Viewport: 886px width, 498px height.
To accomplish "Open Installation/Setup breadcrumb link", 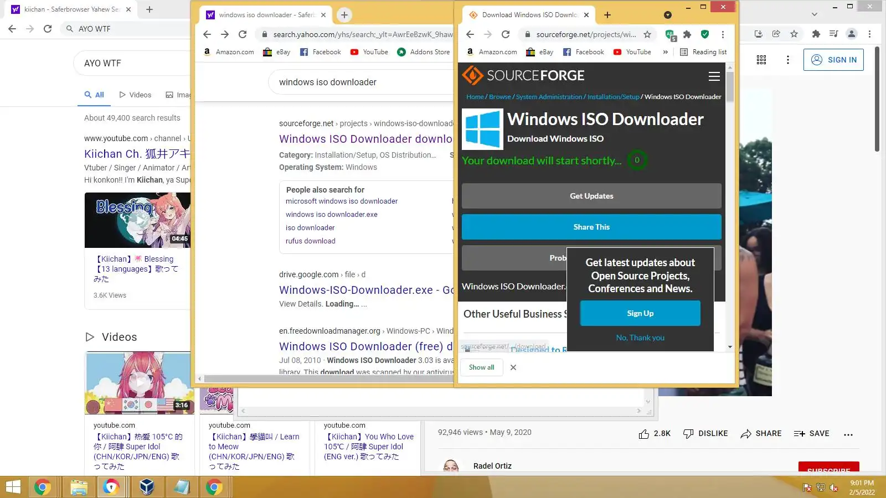I will (613, 97).
